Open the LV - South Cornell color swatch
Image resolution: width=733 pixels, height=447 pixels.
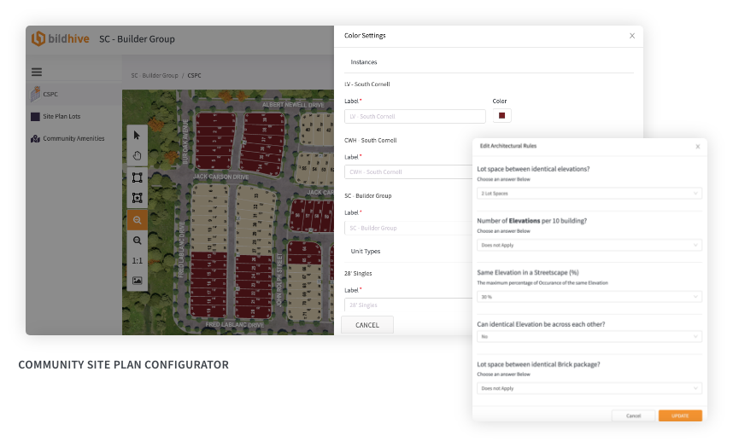click(501, 116)
